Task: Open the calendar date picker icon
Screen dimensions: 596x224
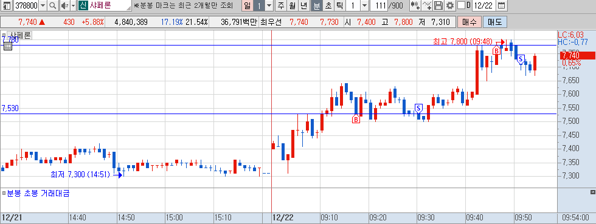Action: click(x=501, y=5)
